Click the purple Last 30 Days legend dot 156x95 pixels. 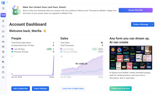pos(12,49)
